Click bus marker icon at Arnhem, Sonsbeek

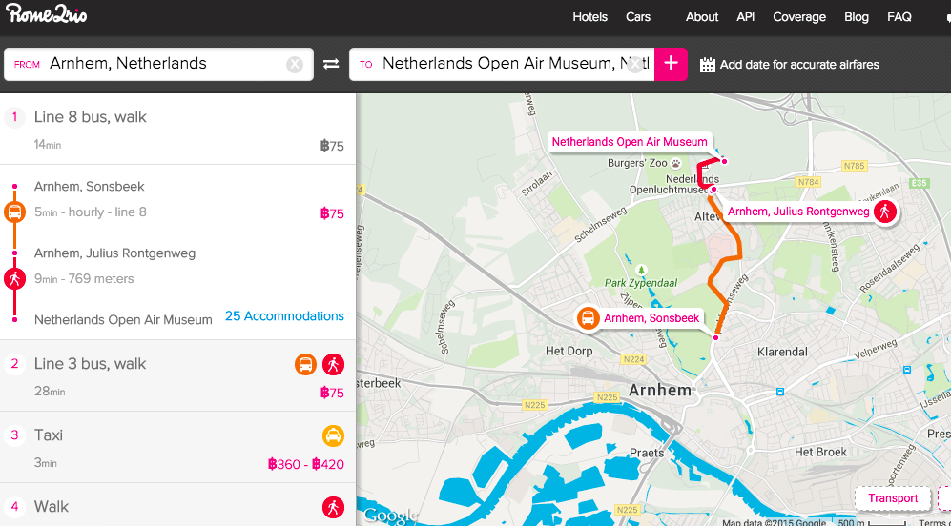click(x=588, y=318)
